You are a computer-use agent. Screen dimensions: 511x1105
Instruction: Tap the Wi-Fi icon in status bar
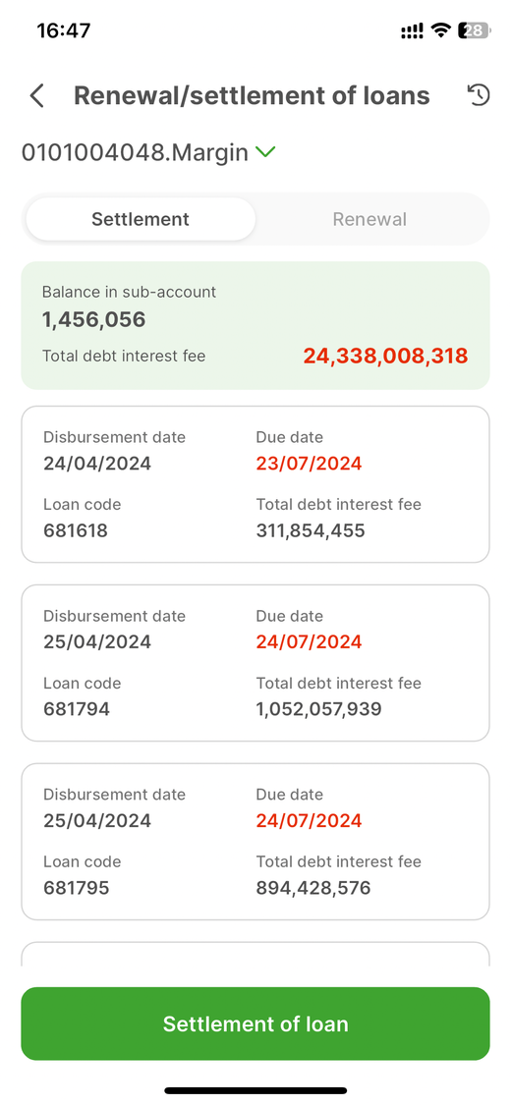point(441,30)
